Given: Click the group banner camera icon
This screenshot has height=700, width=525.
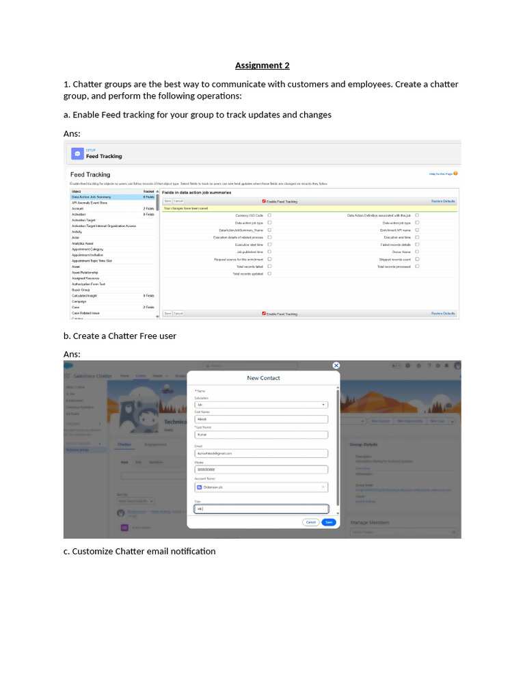Looking at the screenshot, I should click(x=448, y=405).
